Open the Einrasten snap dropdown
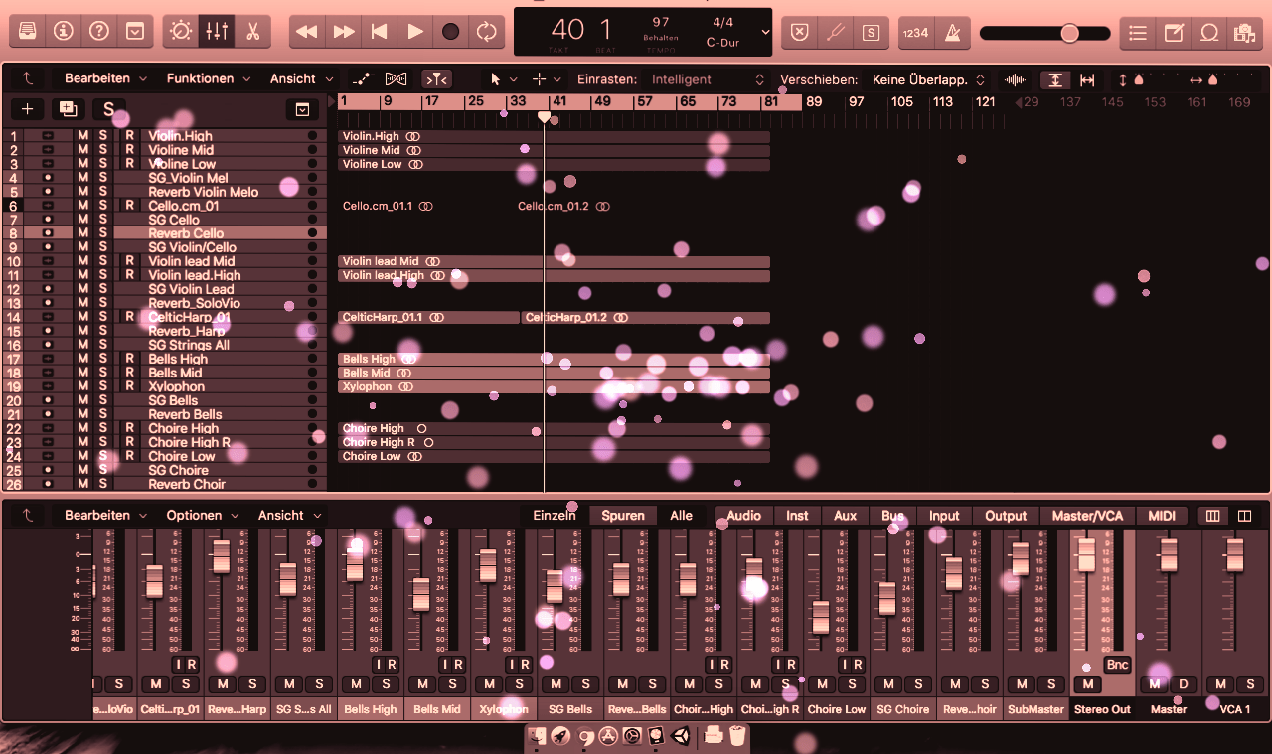 coord(708,79)
